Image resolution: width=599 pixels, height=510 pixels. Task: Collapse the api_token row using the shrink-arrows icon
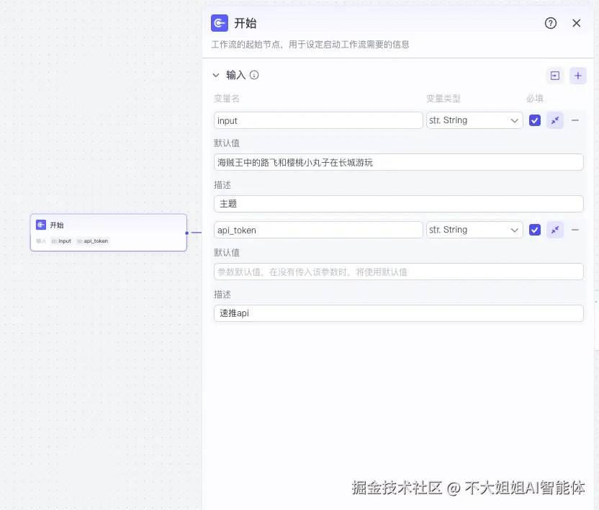[x=555, y=230]
